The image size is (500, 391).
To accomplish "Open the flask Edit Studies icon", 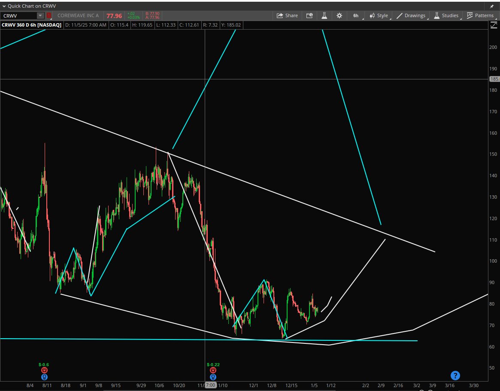I will click(x=324, y=15).
